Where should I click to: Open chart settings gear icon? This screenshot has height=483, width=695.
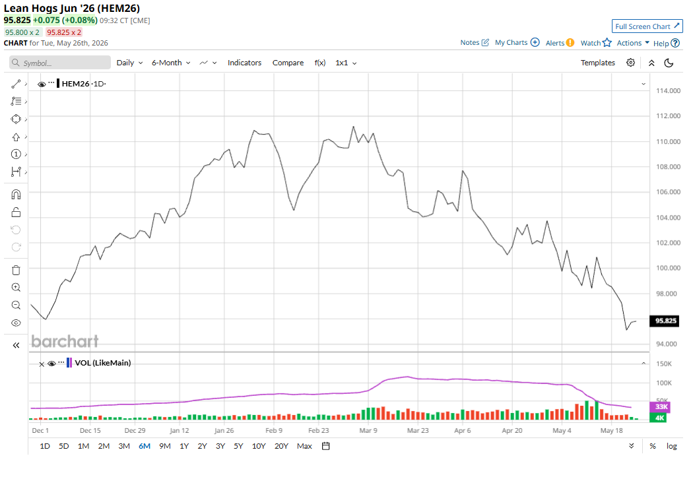pos(630,63)
